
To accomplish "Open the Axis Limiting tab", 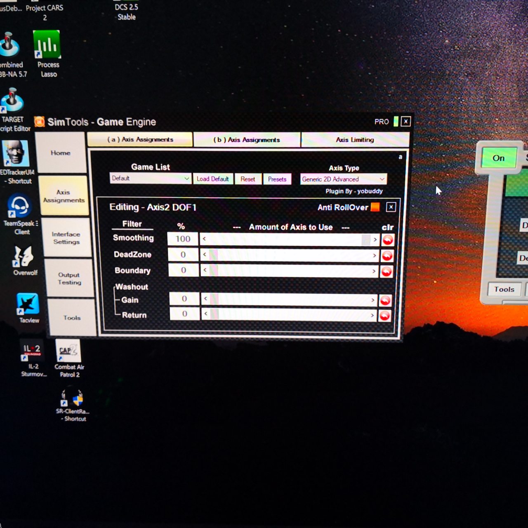I will [355, 140].
